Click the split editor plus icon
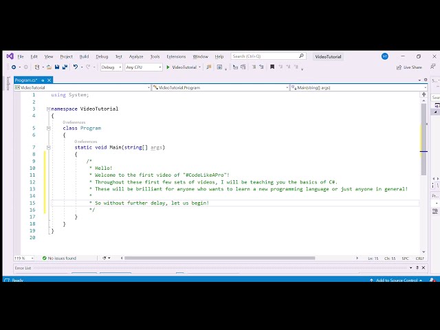Image resolution: width=440 pixels, height=330 pixels. [423, 94]
